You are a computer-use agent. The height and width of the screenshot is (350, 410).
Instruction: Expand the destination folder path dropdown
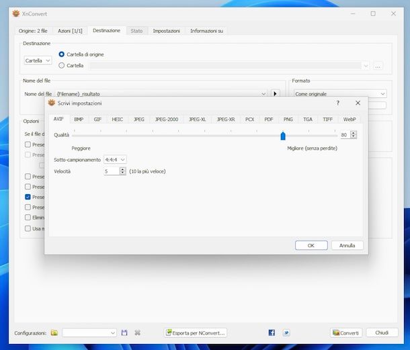[x=366, y=66]
